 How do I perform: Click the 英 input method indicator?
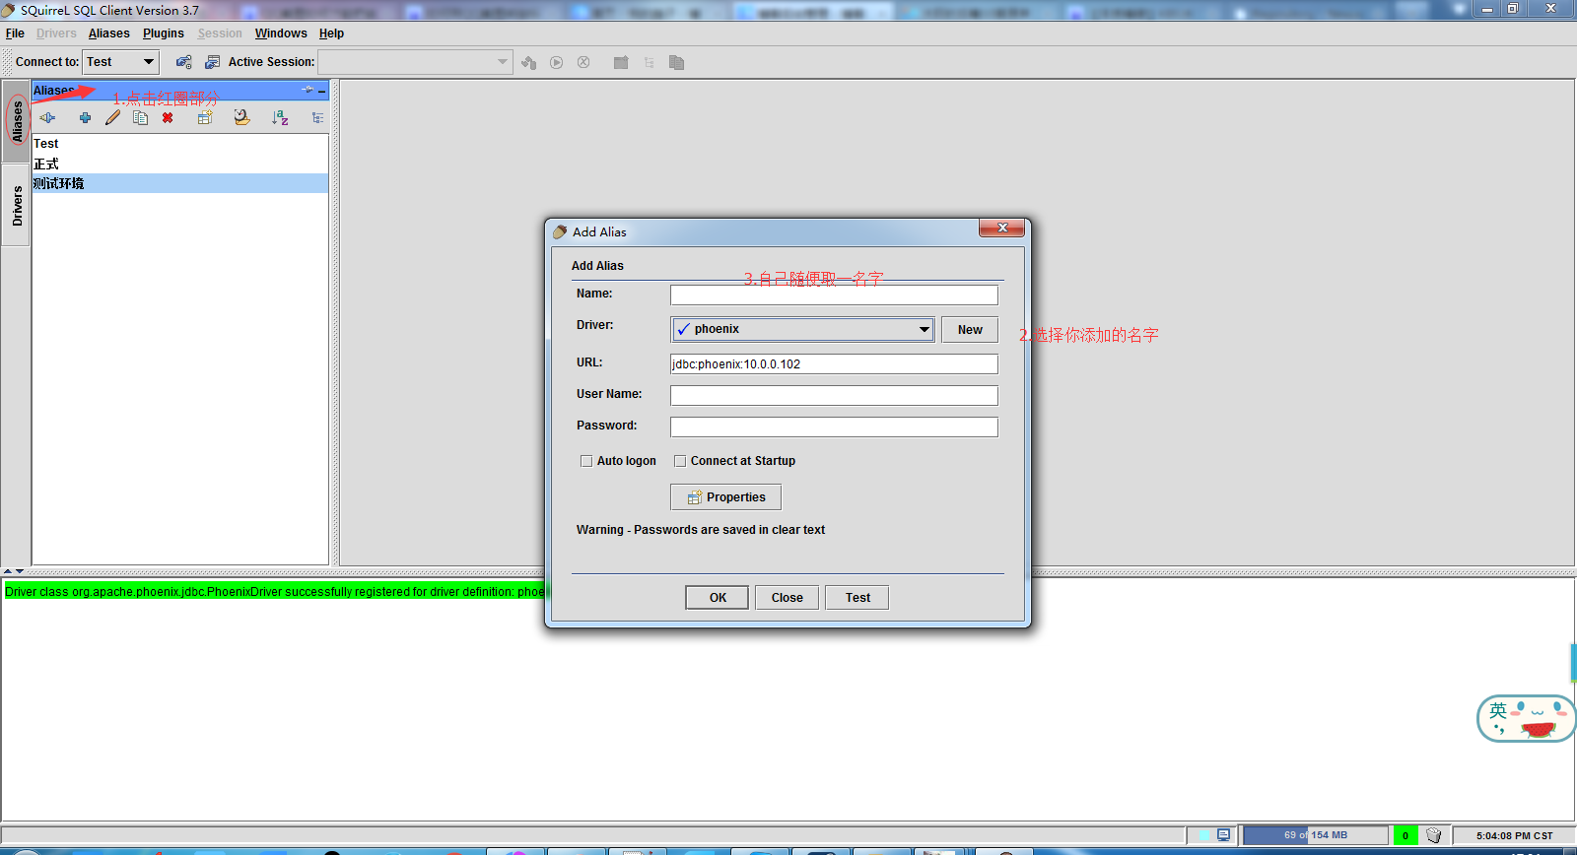[1498, 711]
